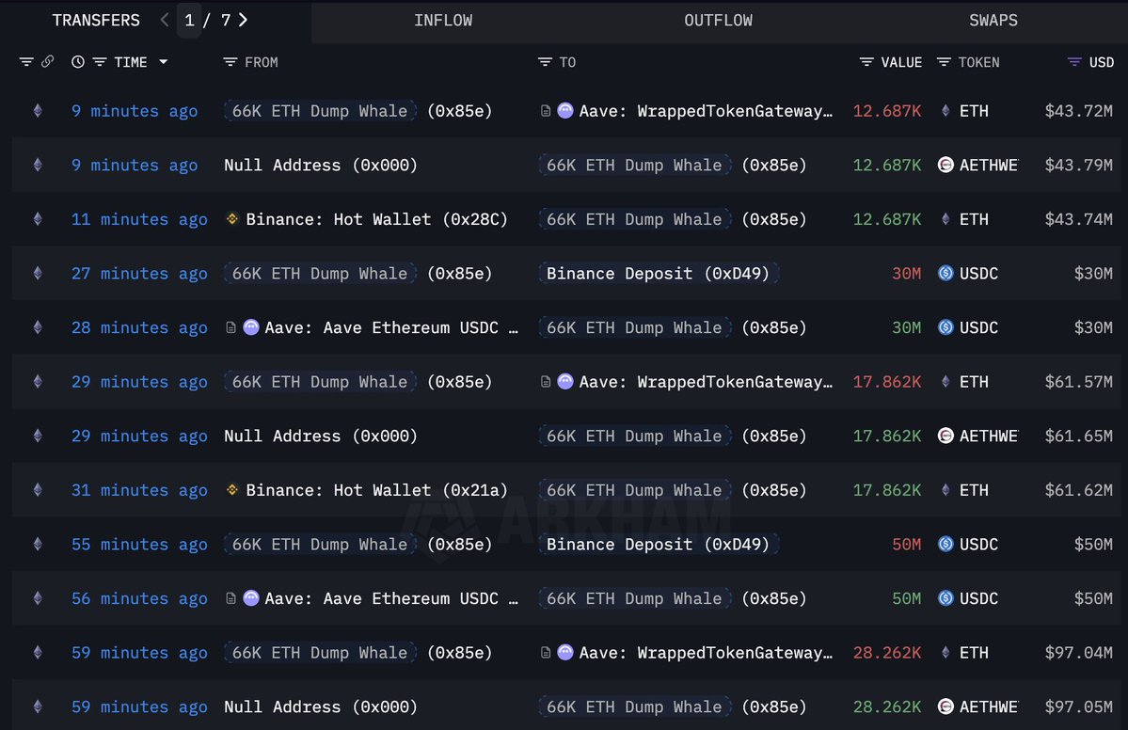Open the chain filter icon in header
Viewport: 1128px width, 730px height.
point(25,62)
